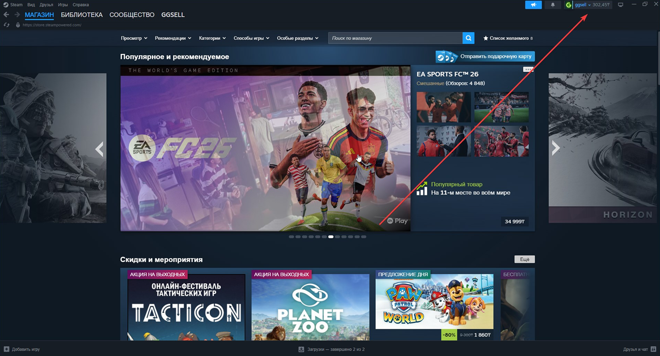This screenshot has width=660, height=356.
Task: Open the Друзья menu
Action: point(46,5)
